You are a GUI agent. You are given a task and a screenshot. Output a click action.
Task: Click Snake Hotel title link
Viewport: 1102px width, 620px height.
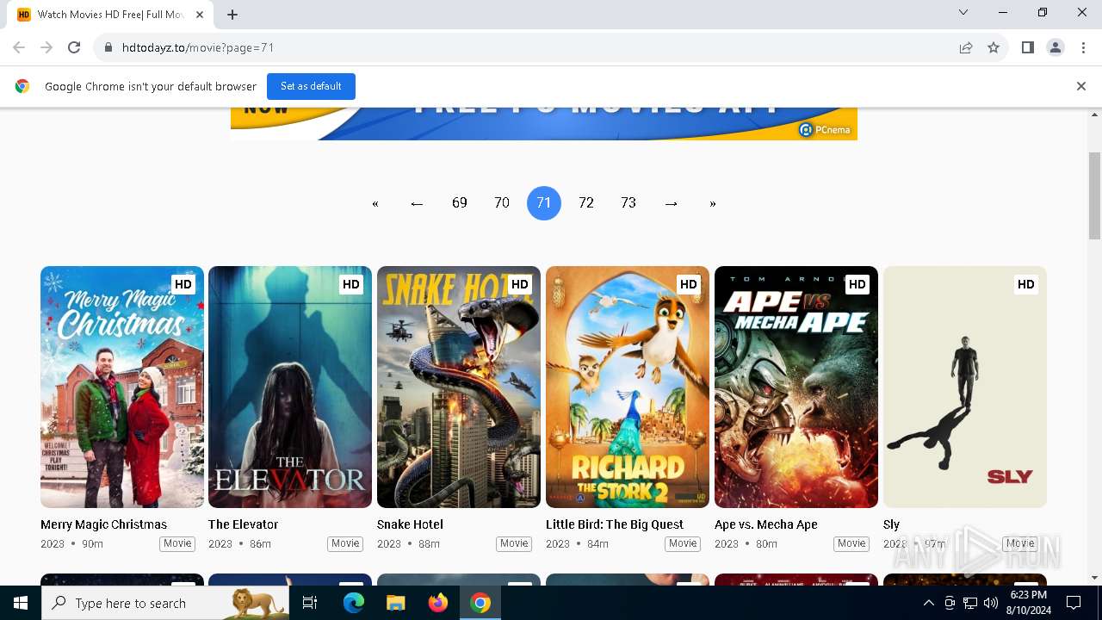click(x=410, y=524)
